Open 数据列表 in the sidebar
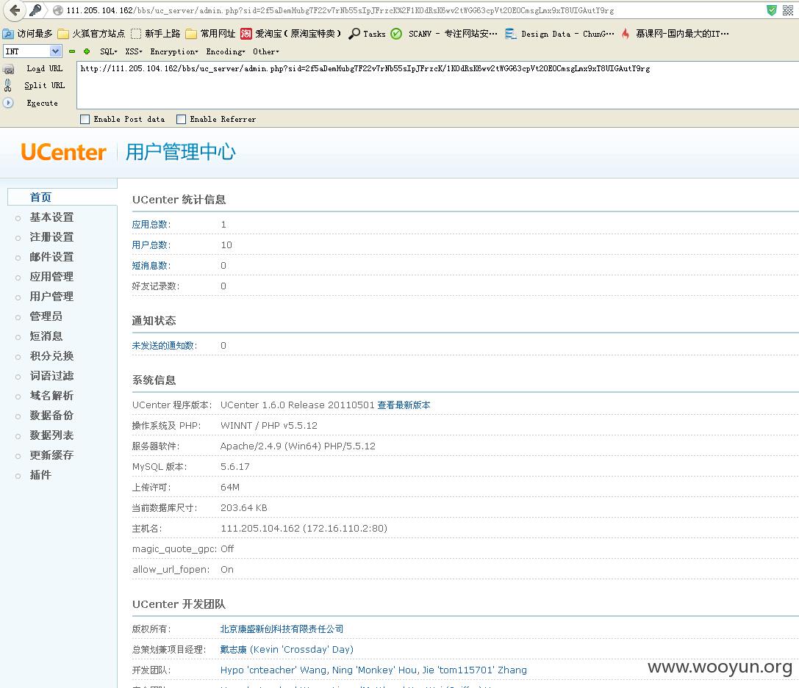The image size is (799, 688). coord(51,435)
